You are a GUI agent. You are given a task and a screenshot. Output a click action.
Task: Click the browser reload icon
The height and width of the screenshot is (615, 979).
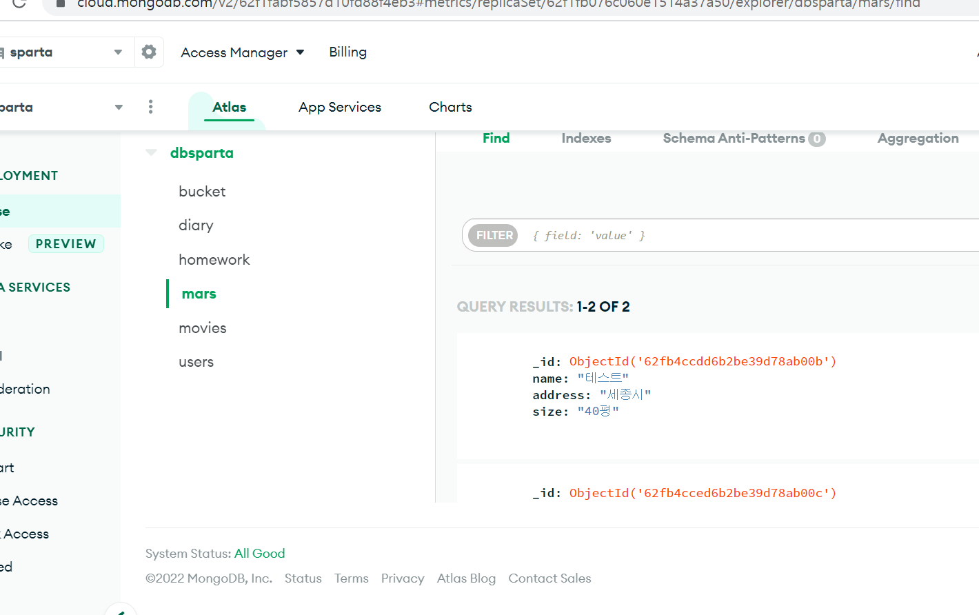click(x=19, y=3)
